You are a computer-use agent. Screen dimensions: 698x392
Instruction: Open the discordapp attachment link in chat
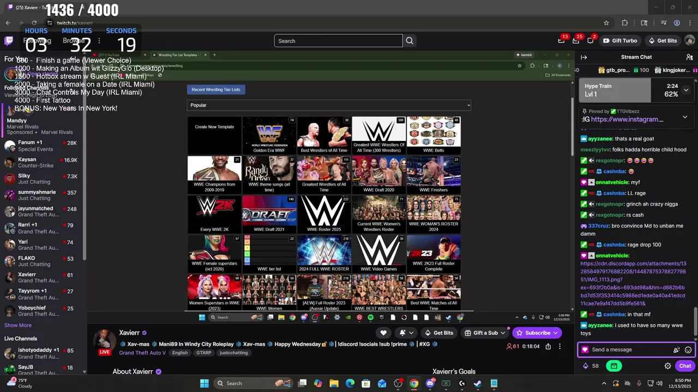633,283
